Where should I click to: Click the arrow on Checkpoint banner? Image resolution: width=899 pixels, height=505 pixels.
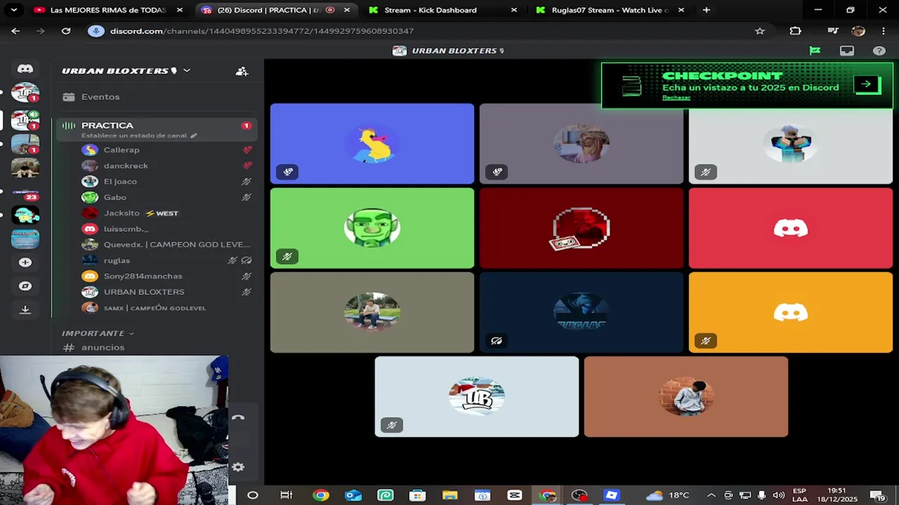click(867, 85)
